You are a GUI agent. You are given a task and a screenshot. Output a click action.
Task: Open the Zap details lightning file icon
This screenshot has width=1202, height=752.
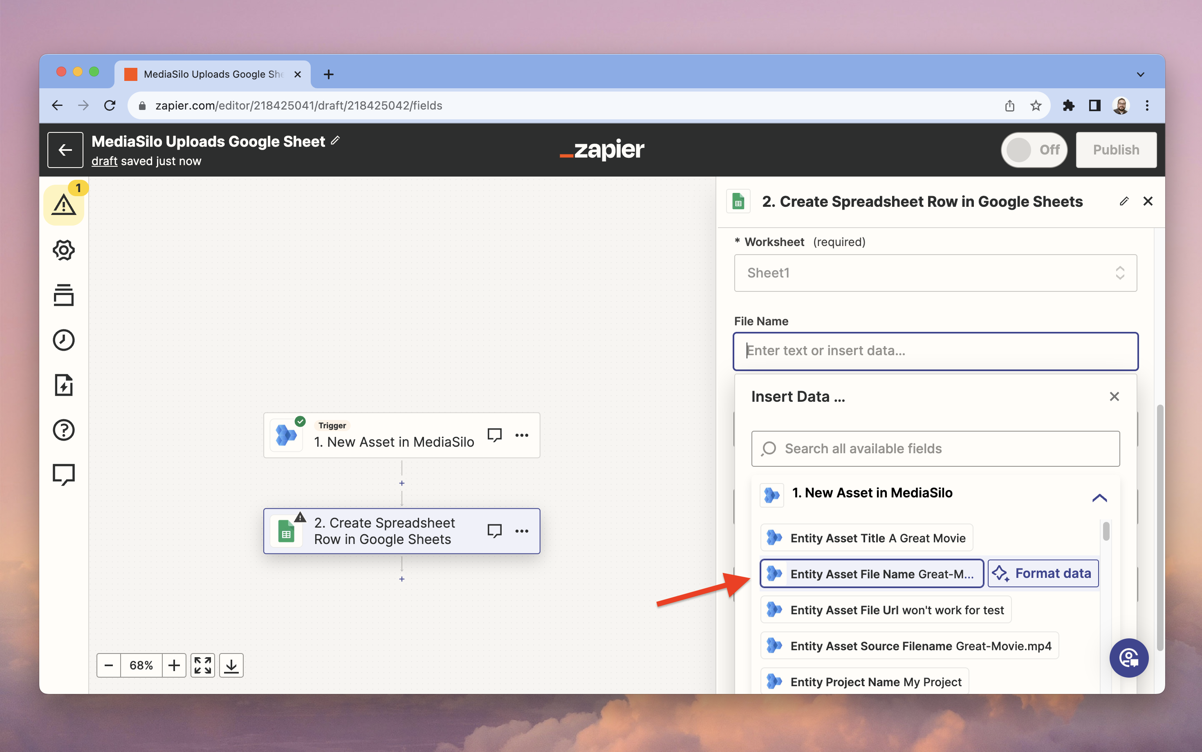pyautogui.click(x=64, y=385)
